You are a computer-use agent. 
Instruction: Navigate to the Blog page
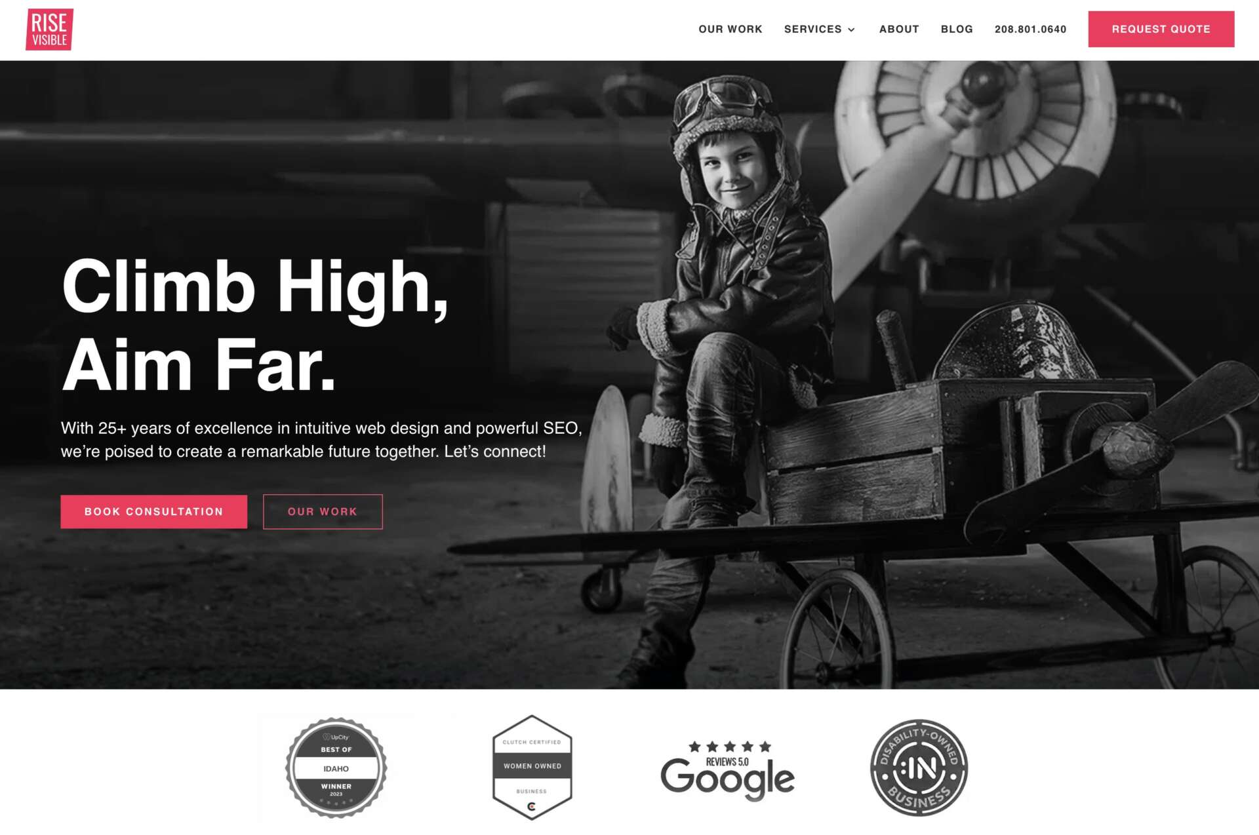(957, 29)
